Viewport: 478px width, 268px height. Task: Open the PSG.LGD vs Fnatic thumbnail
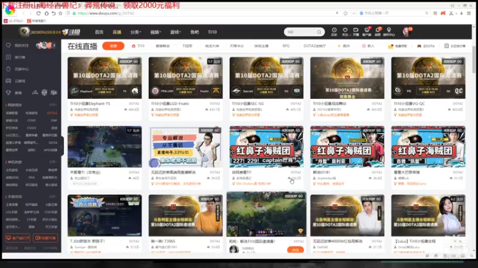[x=186, y=78]
